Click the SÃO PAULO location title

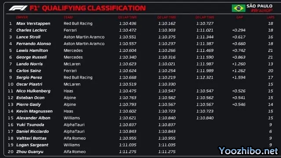(259, 6)
